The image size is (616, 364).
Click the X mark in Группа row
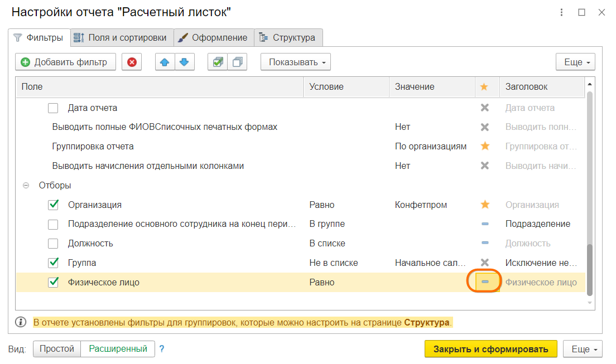pyautogui.click(x=485, y=263)
